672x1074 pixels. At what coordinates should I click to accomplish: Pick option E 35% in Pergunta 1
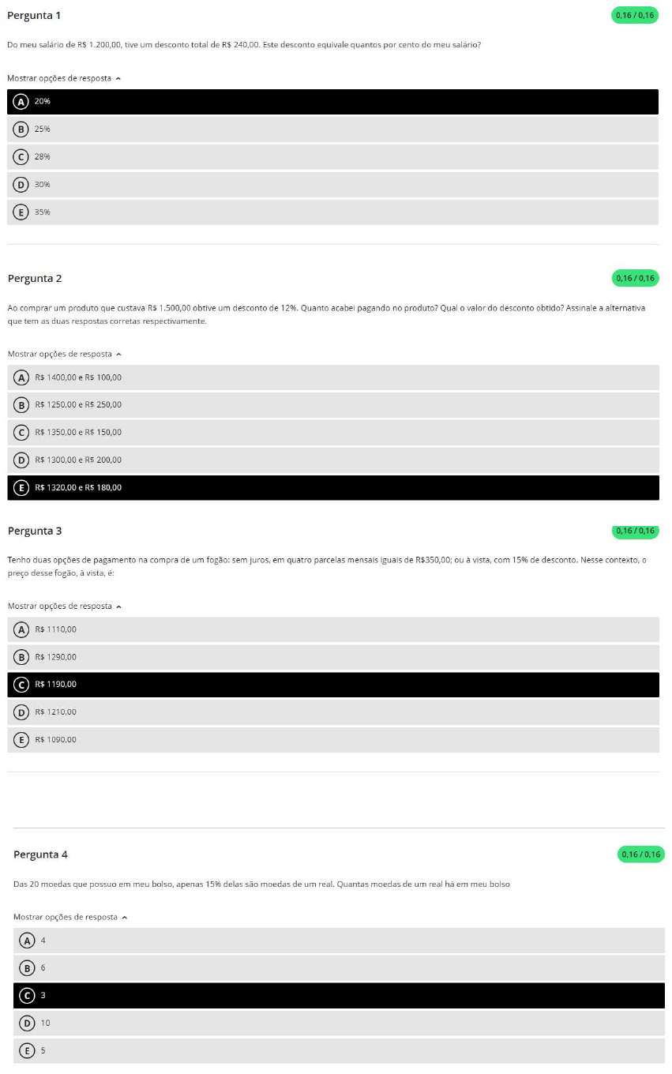pos(332,212)
